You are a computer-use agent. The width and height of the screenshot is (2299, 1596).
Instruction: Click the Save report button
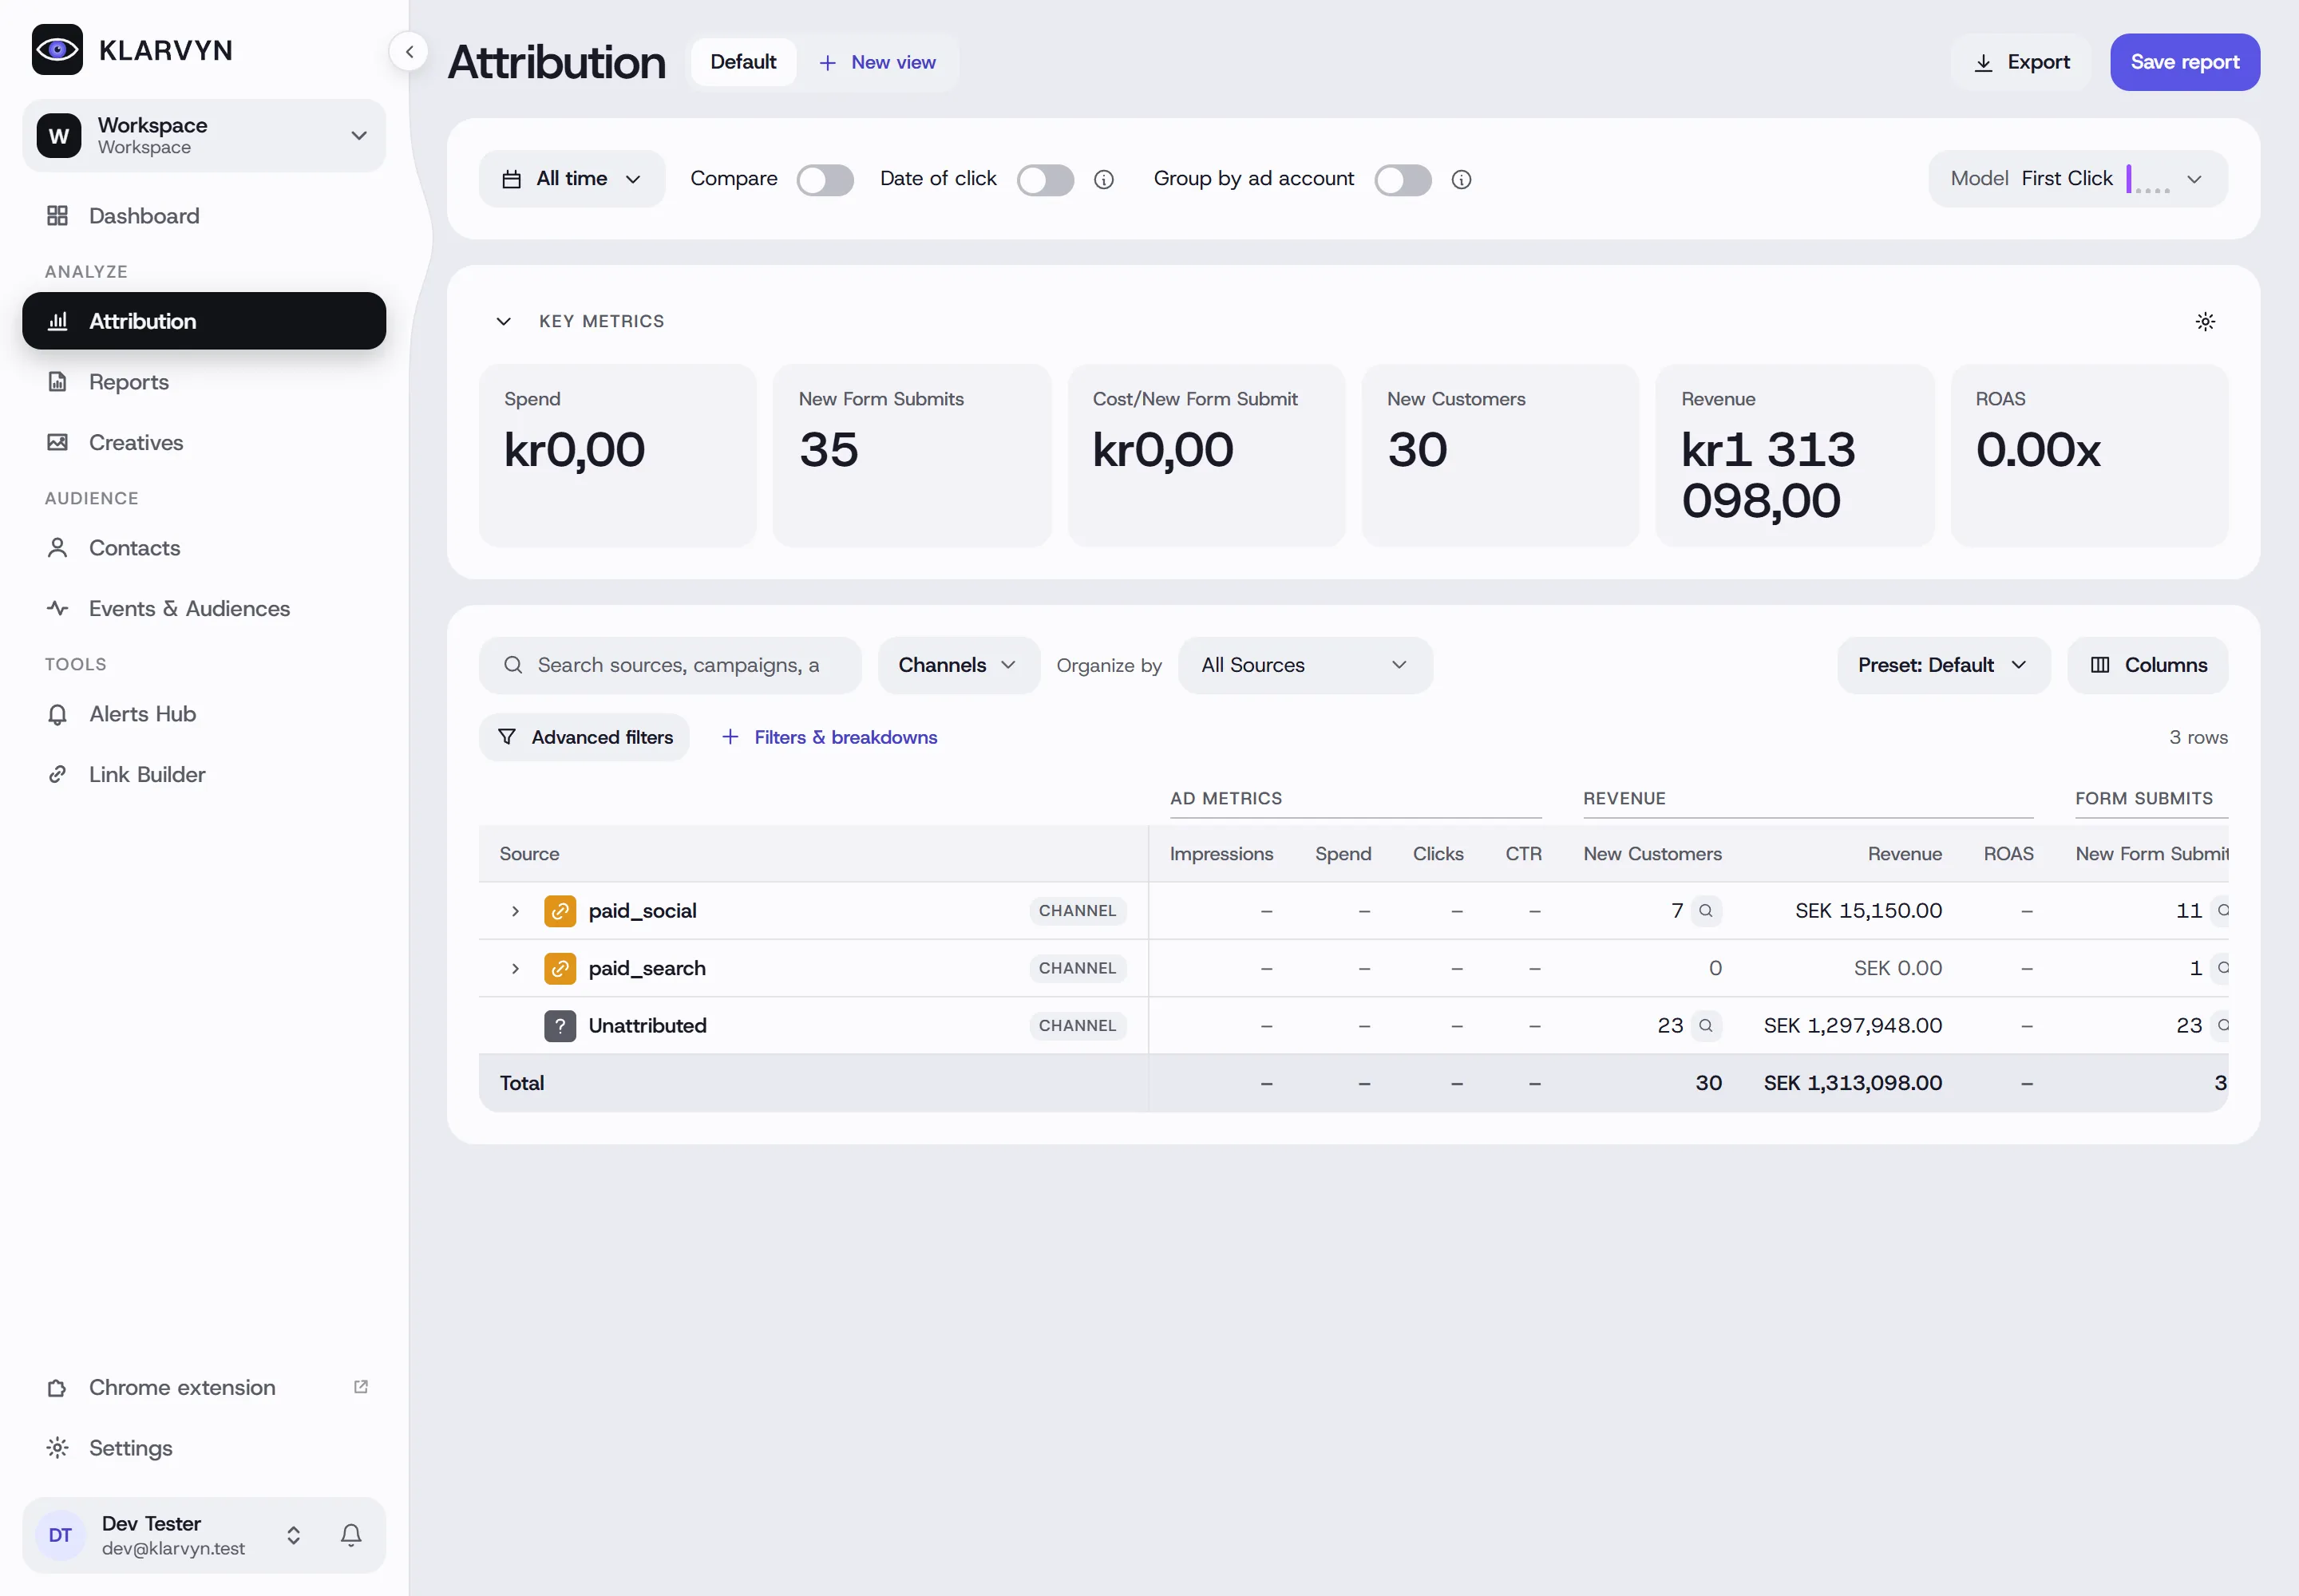2185,62
